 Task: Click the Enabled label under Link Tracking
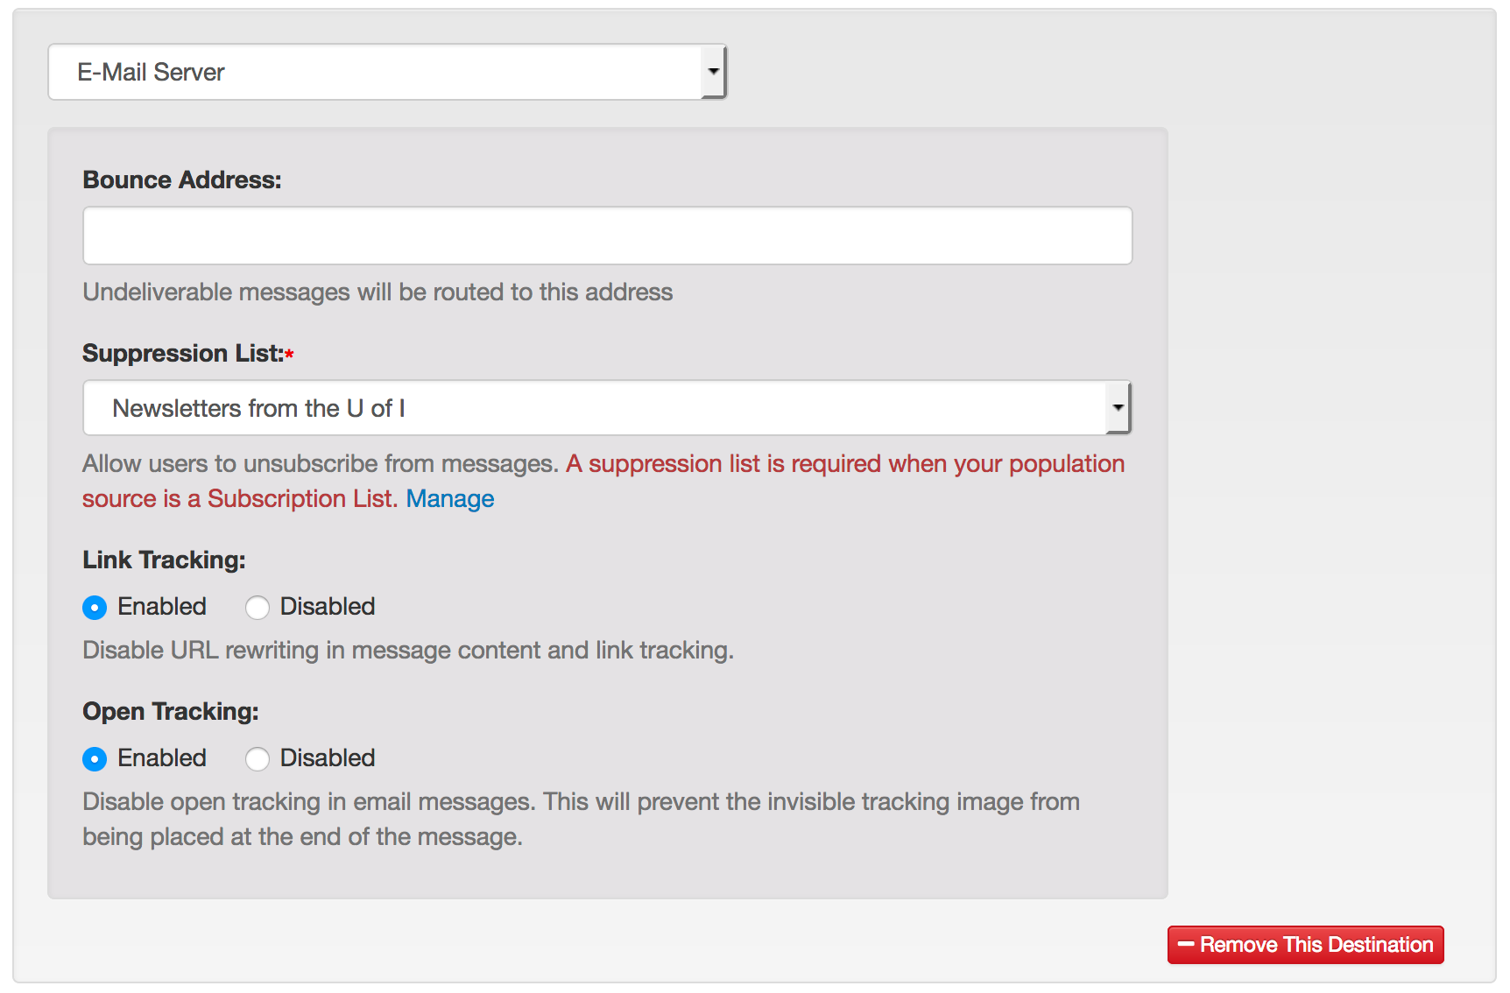(162, 607)
